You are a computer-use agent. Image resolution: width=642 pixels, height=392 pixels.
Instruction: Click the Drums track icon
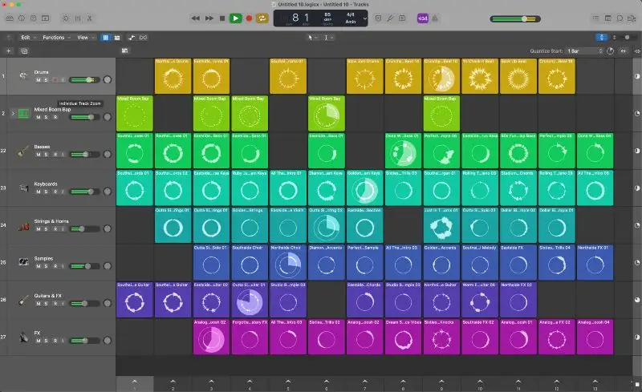point(23,76)
